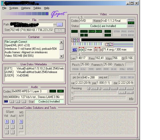
Task: Select the [JUNK] VirtualDubMod build row
Action: click(34, 72)
